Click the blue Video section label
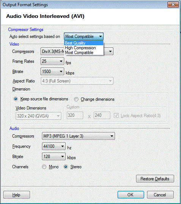 coord(14,44)
